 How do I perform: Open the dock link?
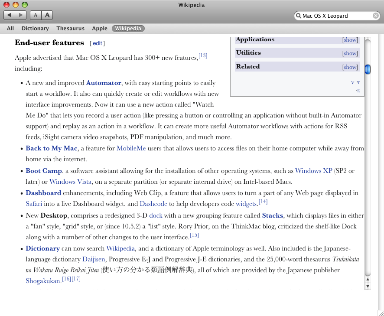pyautogui.click(x=156, y=215)
